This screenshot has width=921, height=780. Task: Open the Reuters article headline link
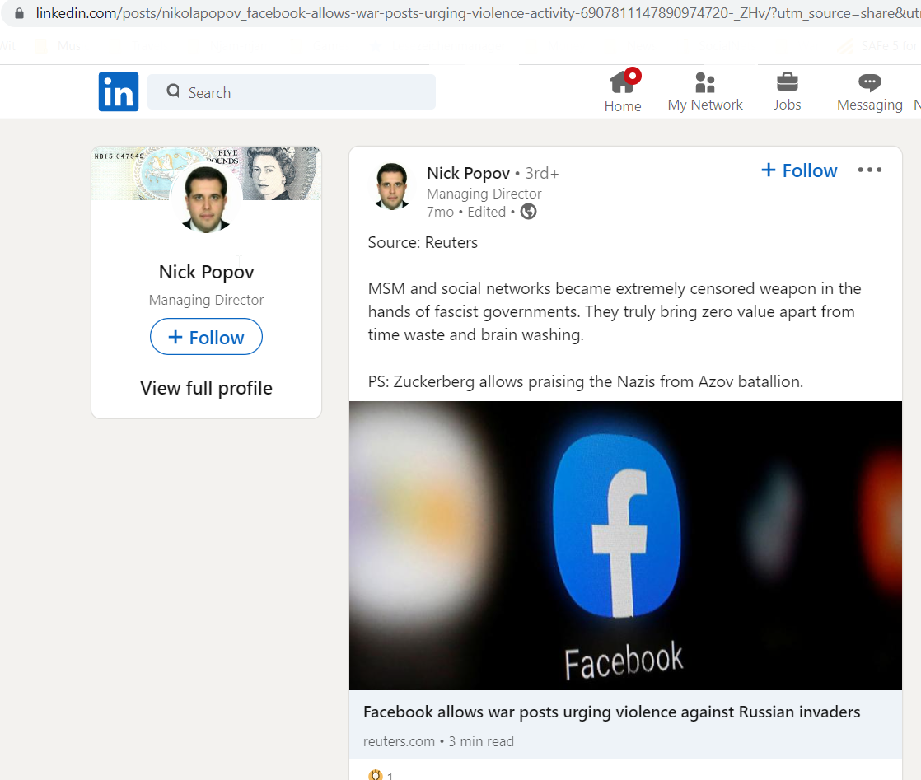point(611,712)
